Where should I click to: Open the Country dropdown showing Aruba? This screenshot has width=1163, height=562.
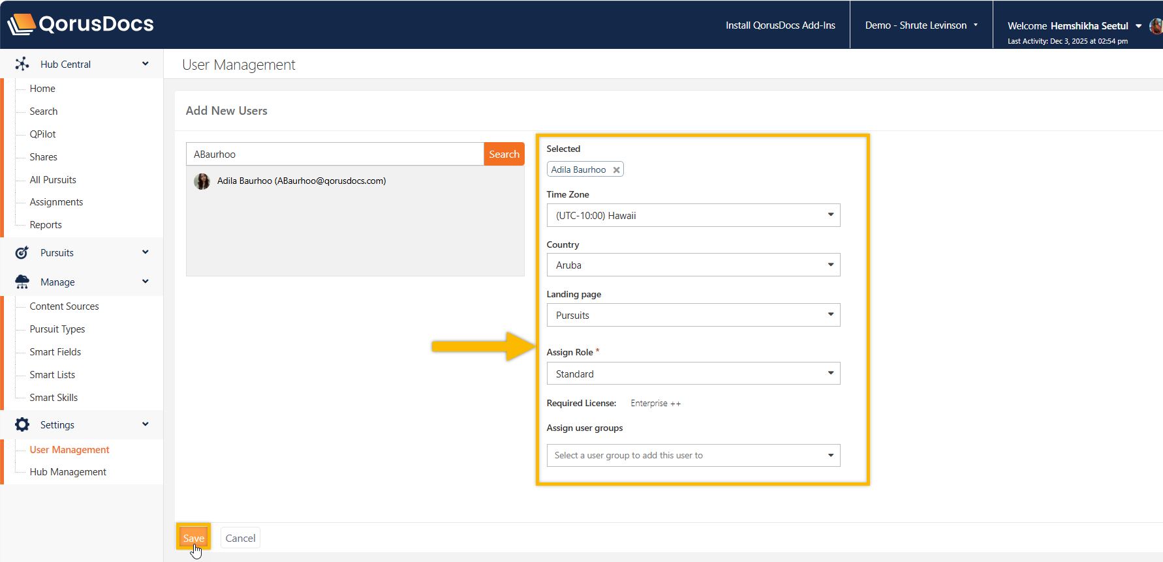(x=692, y=265)
